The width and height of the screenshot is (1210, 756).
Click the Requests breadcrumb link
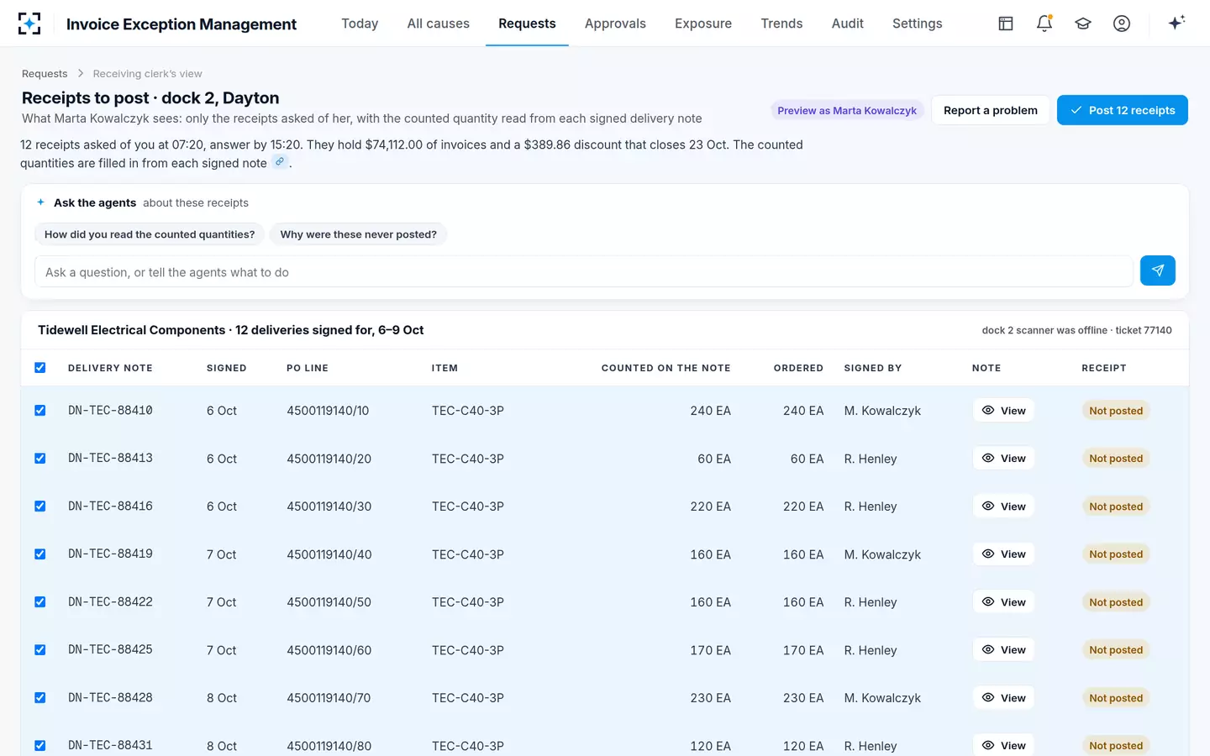point(45,74)
